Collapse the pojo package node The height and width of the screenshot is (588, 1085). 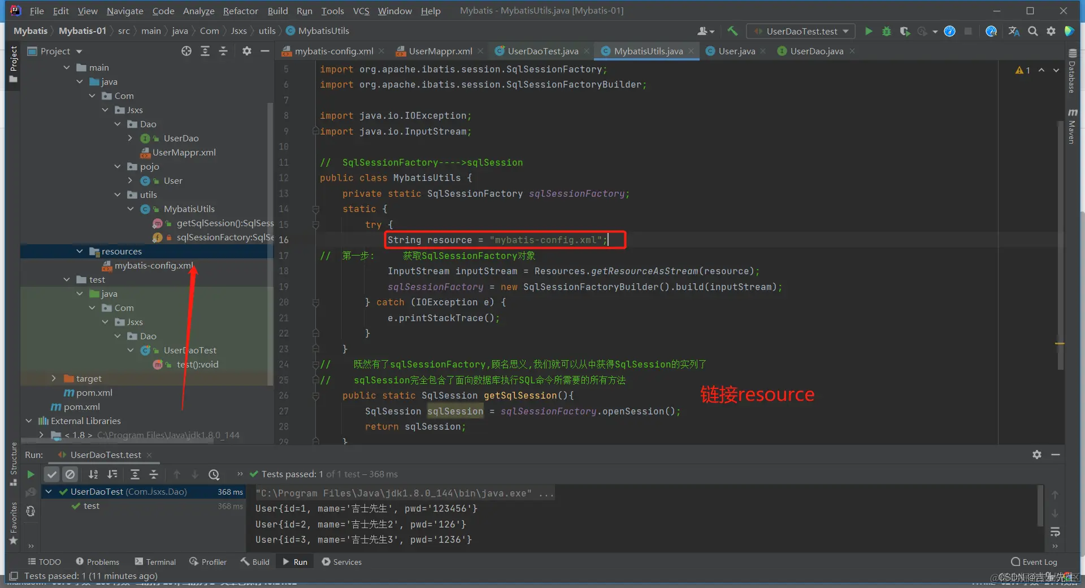click(x=118, y=166)
